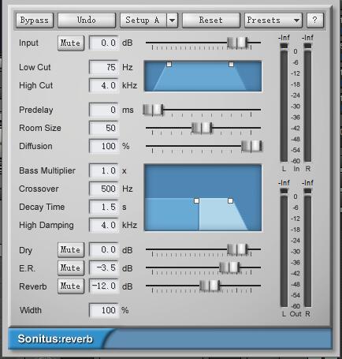Mute the Reverb signal
This screenshot has height=359, width=342.
coord(71,286)
